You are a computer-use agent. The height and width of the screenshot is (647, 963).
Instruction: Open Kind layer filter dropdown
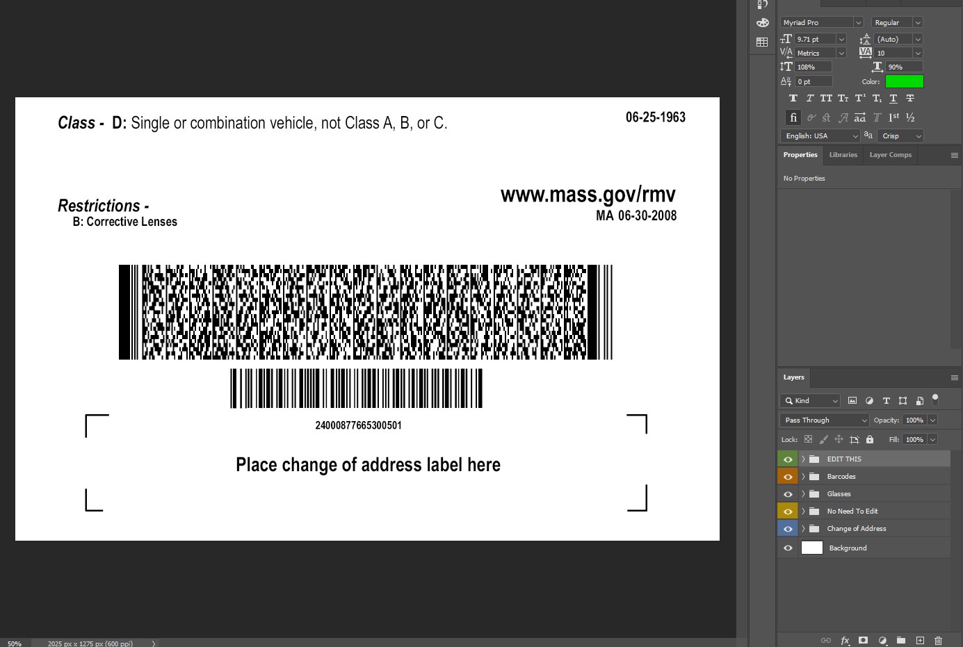811,401
